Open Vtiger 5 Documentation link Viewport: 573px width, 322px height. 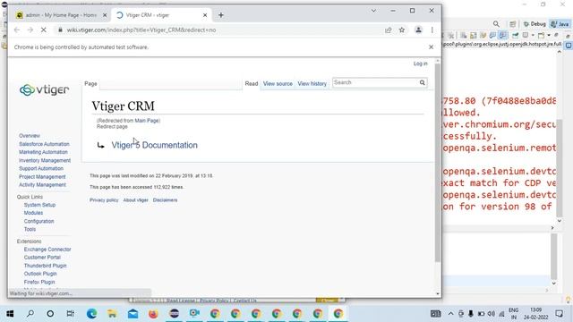tap(155, 145)
